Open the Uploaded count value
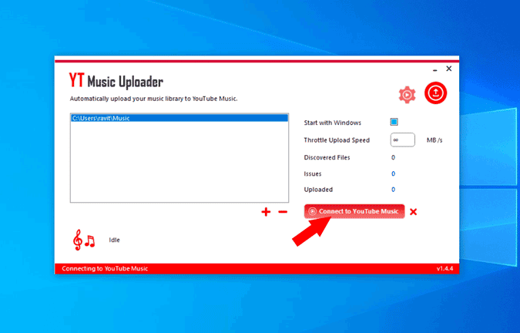 pos(393,190)
